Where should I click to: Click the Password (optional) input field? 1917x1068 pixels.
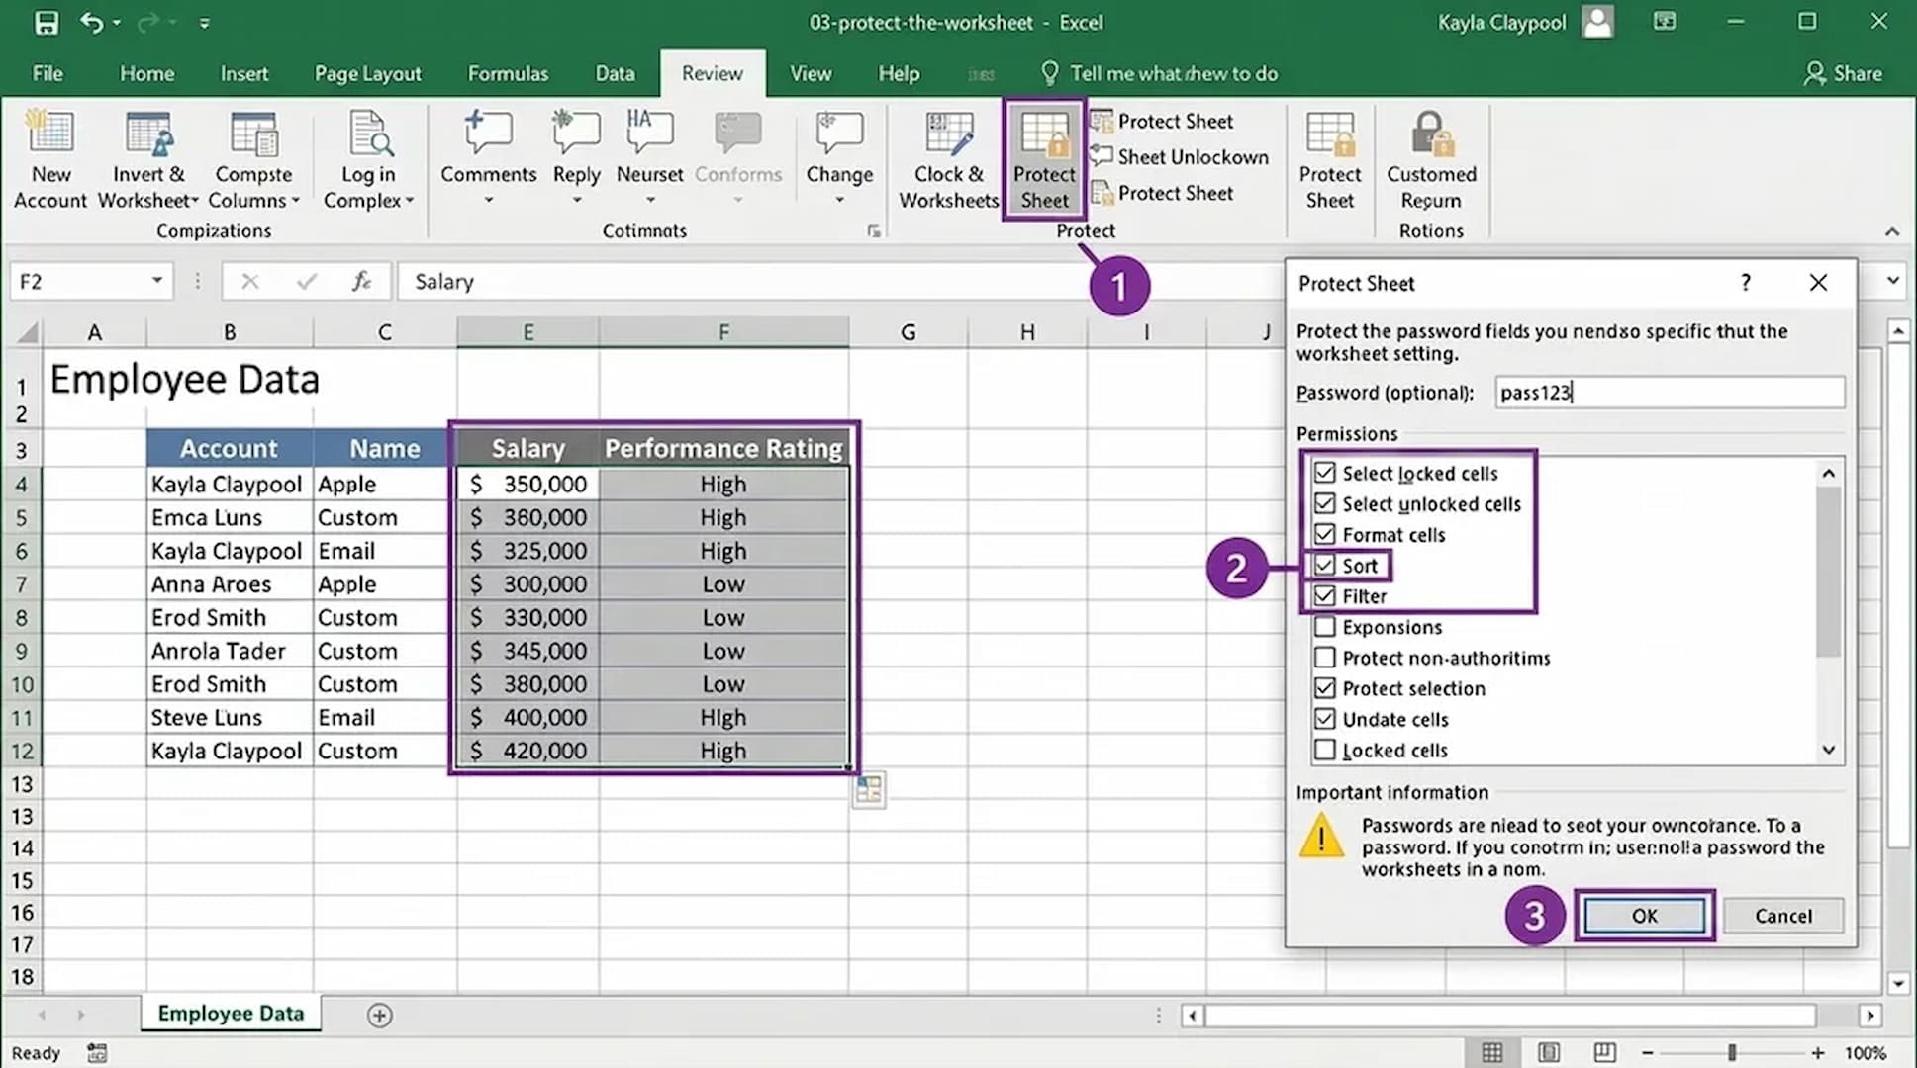1670,392
